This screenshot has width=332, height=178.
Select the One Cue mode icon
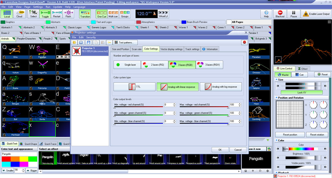(x=102, y=14)
